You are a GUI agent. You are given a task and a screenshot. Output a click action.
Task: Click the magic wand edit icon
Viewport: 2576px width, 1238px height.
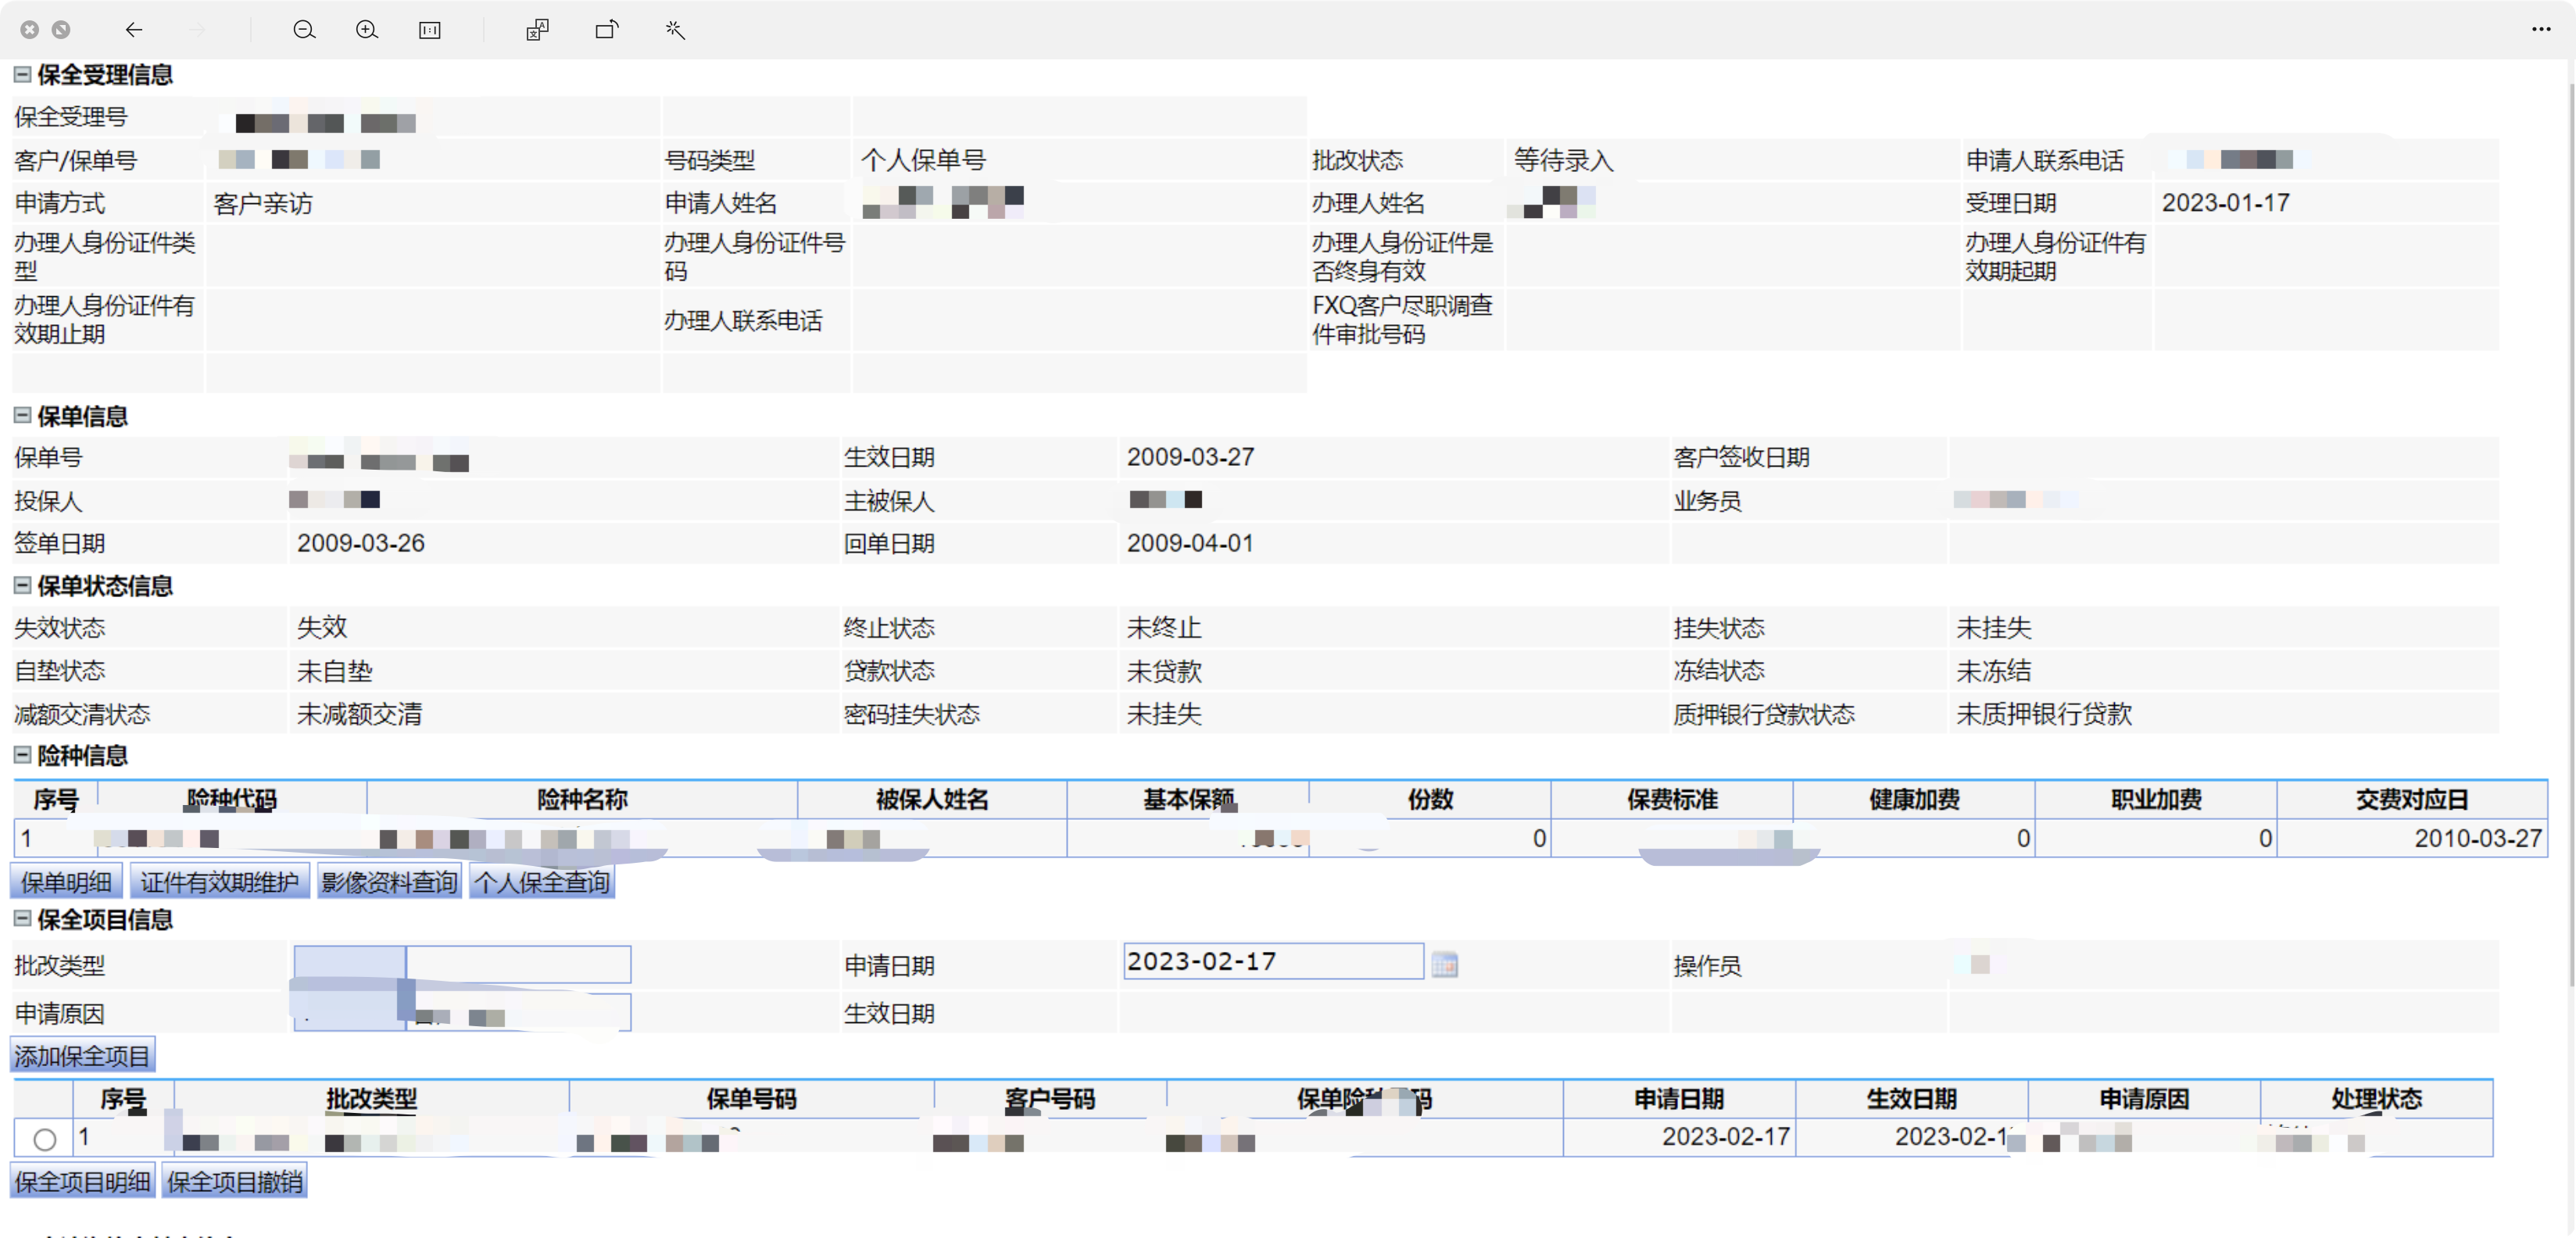pyautogui.click(x=675, y=30)
